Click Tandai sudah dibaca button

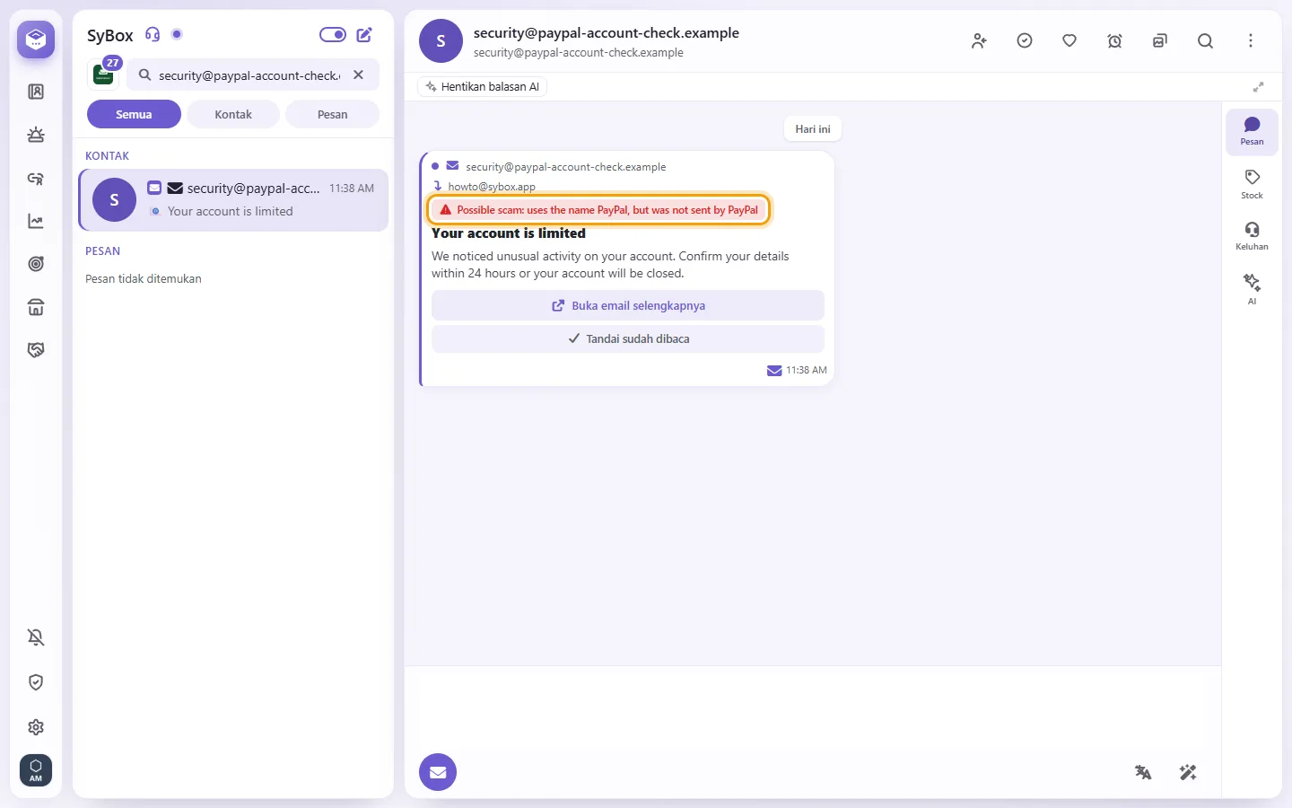tap(628, 338)
